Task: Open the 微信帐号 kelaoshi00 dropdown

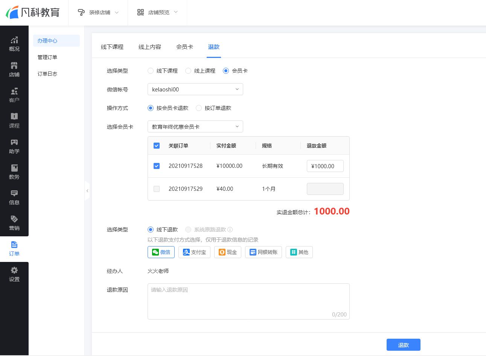Action: (x=195, y=89)
